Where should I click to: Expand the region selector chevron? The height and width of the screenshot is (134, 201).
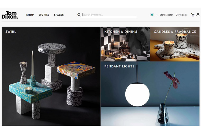(x=157, y=15)
